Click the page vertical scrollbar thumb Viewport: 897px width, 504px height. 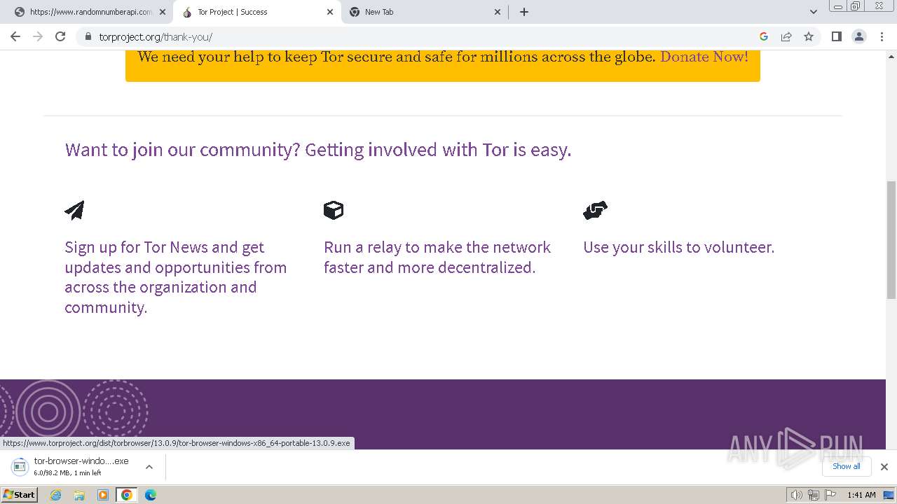[x=891, y=239]
